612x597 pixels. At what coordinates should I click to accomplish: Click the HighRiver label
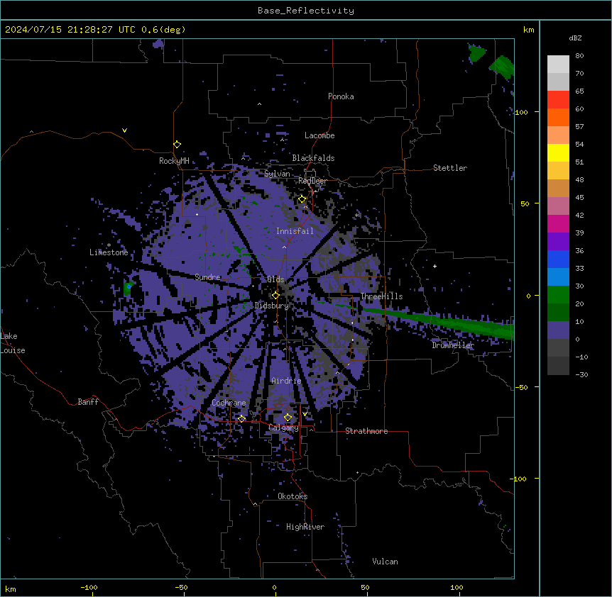click(x=305, y=527)
